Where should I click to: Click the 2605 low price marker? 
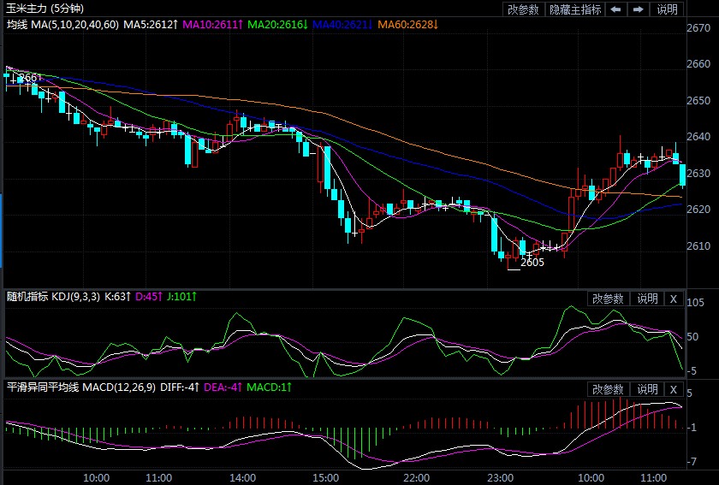(x=532, y=262)
